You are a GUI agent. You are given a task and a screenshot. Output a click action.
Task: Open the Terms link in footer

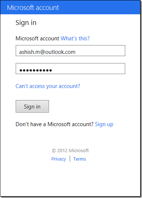point(80,159)
